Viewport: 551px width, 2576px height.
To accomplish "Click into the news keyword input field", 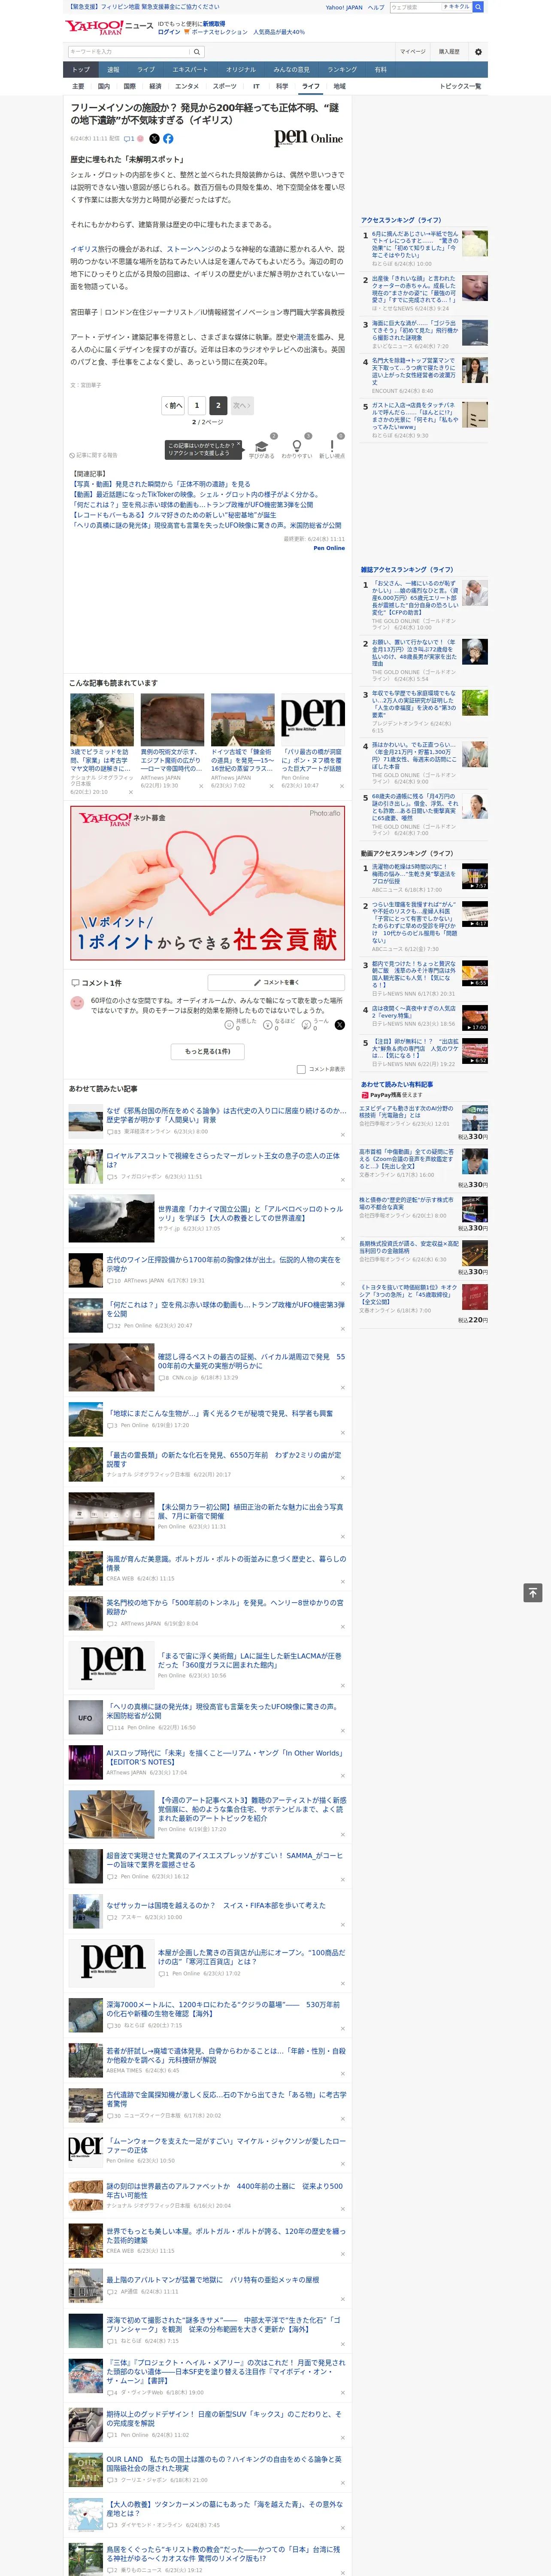I will tap(129, 52).
